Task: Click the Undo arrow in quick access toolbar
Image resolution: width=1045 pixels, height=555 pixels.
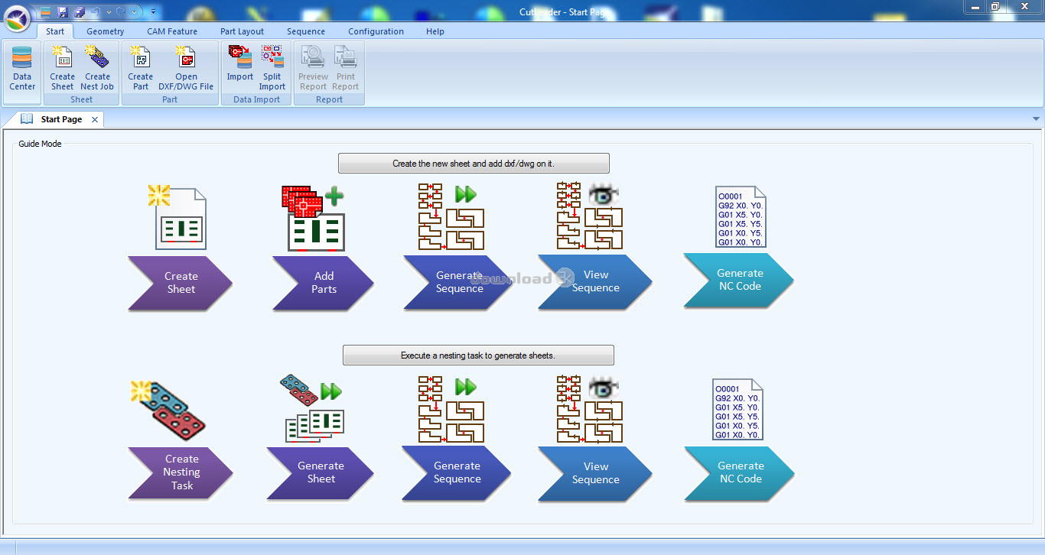Action: pos(96,12)
